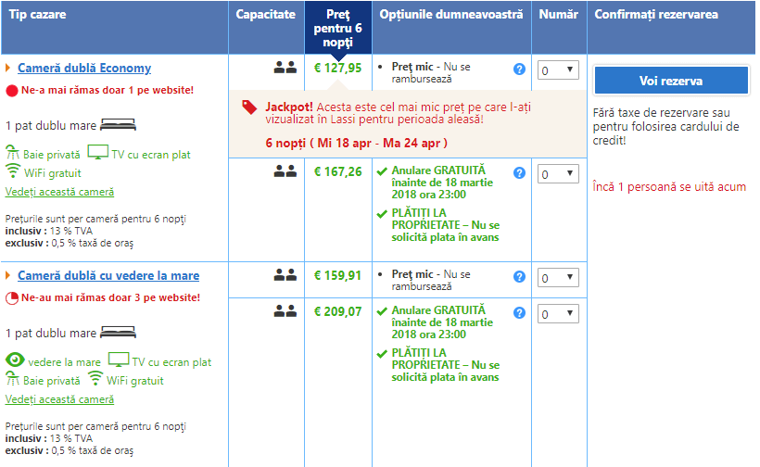Click the green eye 'vedere la mare' icon
The width and height of the screenshot is (760, 467).
coord(15,360)
